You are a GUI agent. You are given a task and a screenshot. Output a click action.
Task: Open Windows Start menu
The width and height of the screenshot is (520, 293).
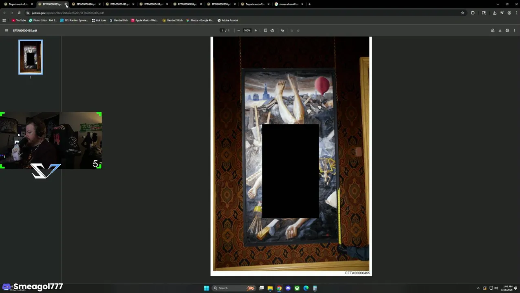click(206, 288)
